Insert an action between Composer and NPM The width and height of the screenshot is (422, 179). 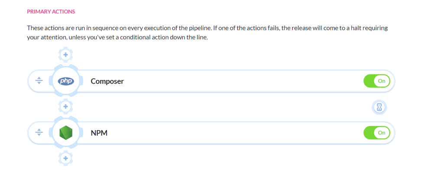pyautogui.click(x=65, y=106)
